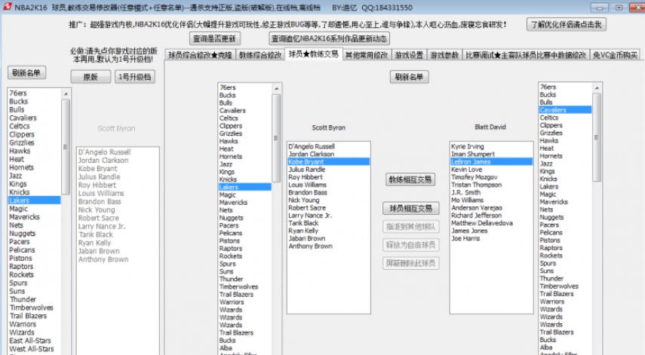Choose the 原版 game version button
This screenshot has width=645, height=355.
tap(91, 77)
